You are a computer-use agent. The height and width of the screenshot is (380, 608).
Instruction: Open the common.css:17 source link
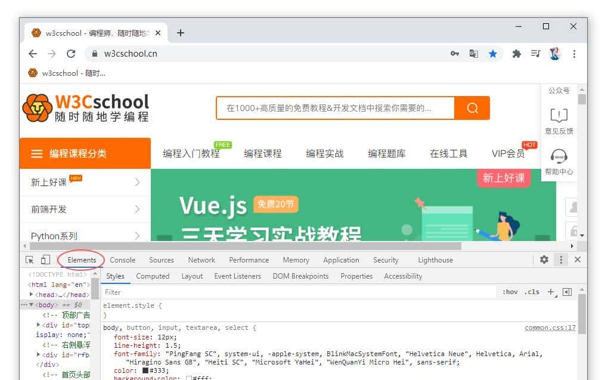point(550,327)
